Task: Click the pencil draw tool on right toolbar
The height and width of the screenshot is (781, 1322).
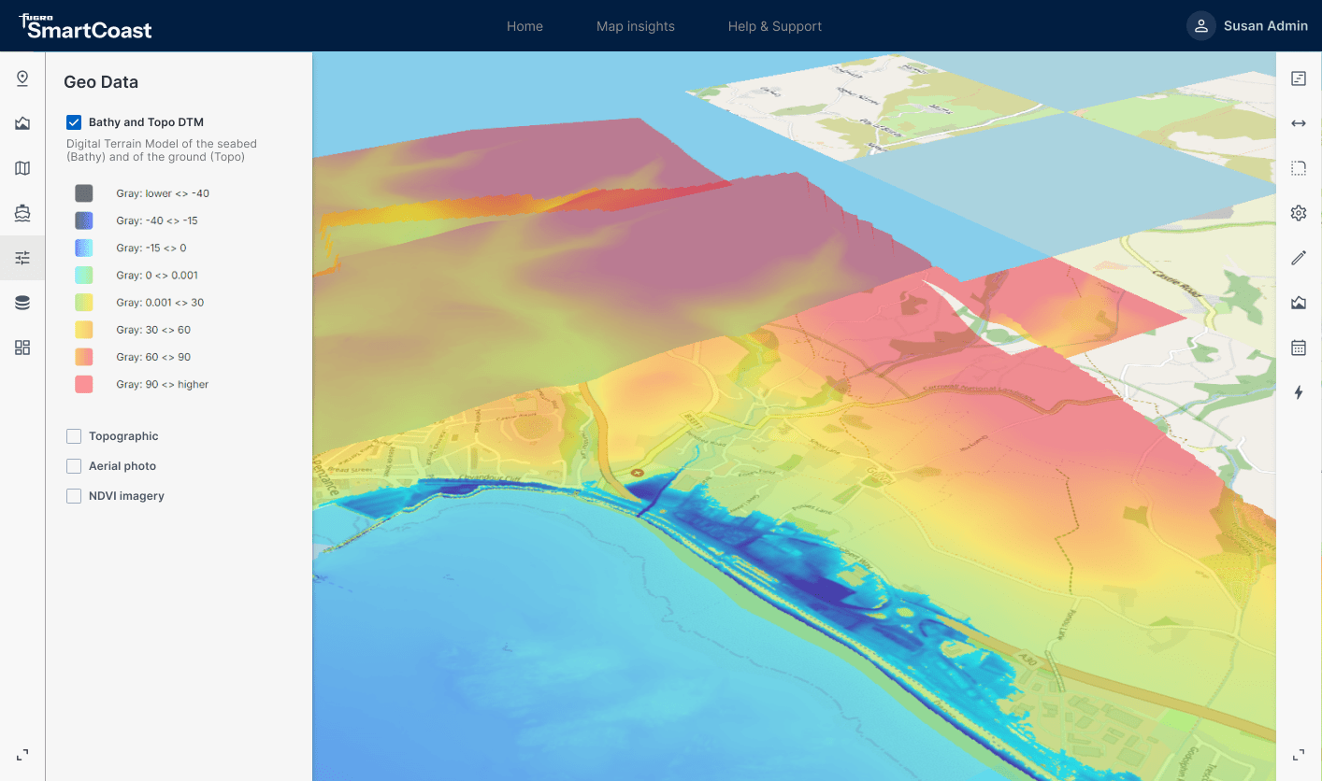Action: (x=1299, y=258)
